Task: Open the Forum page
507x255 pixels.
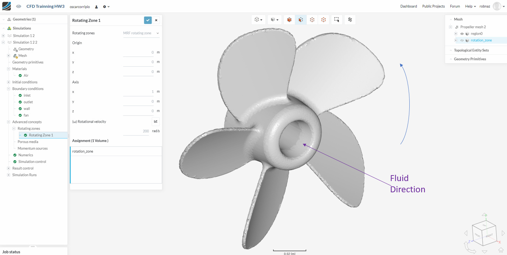Action: click(x=455, y=6)
